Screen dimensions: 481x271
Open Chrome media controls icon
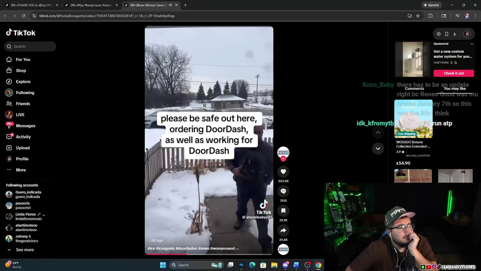457,16
